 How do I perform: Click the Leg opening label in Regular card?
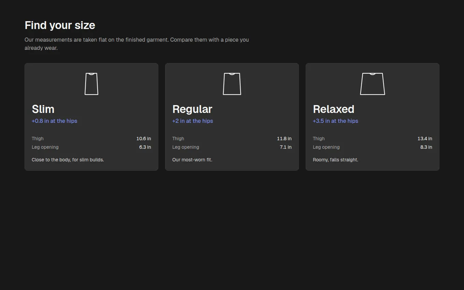[x=186, y=147]
